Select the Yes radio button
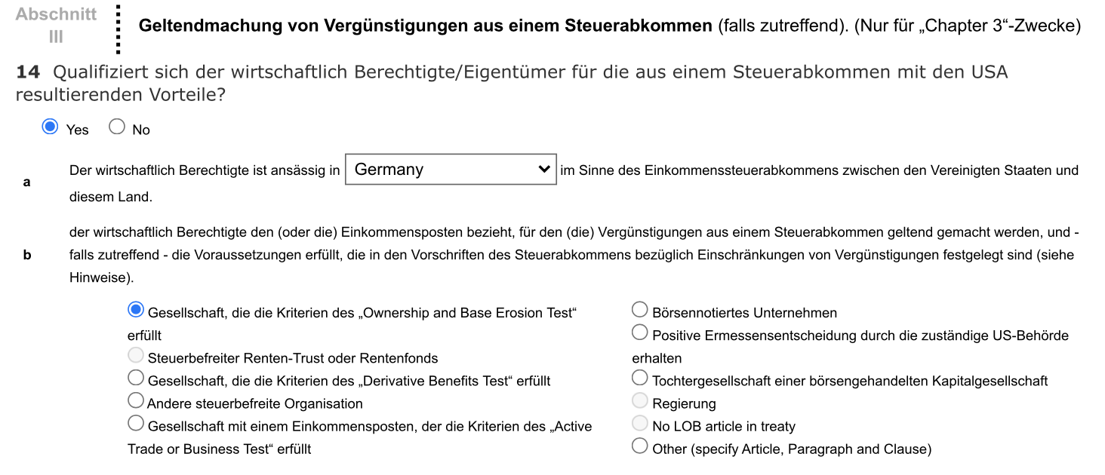 pos(51,127)
